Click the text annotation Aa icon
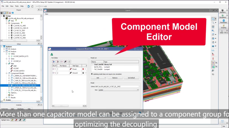The height and width of the screenshot is (128, 229). pyautogui.click(x=213, y=54)
